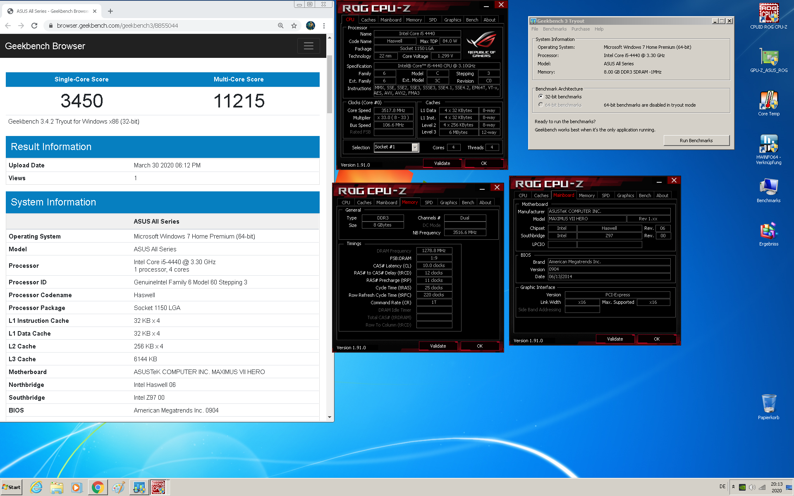Viewport: 794px width, 496px height.
Task: Click Validate in Memory CPU-Z window
Action: [438, 346]
